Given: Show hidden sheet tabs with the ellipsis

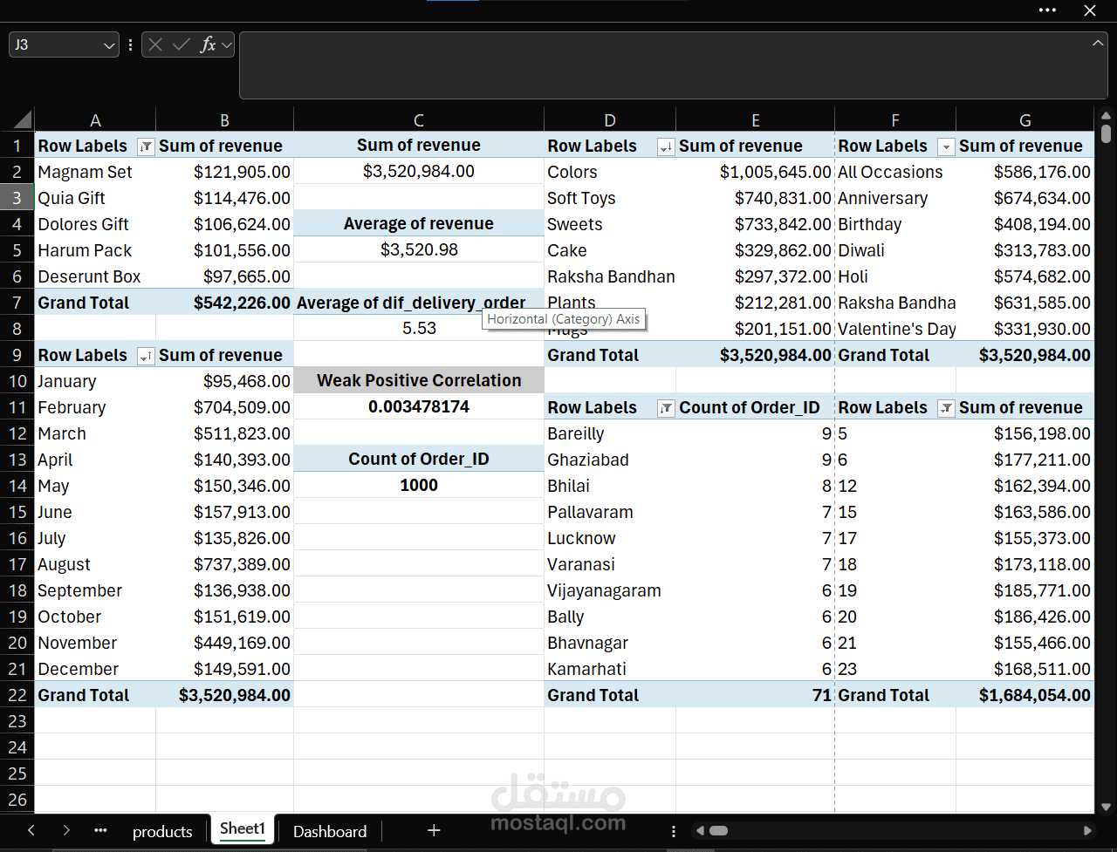Looking at the screenshot, I should tap(100, 830).
